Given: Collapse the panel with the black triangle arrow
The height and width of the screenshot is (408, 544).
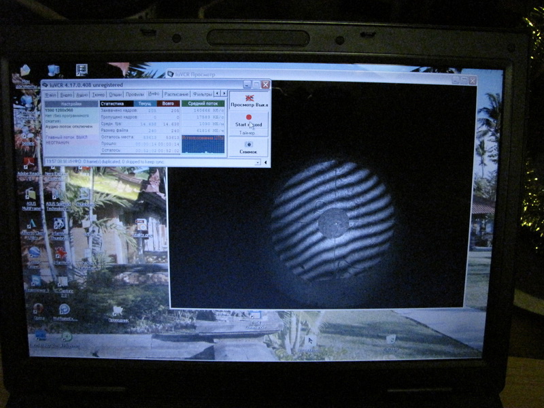Looking at the screenshot, I should [266, 163].
